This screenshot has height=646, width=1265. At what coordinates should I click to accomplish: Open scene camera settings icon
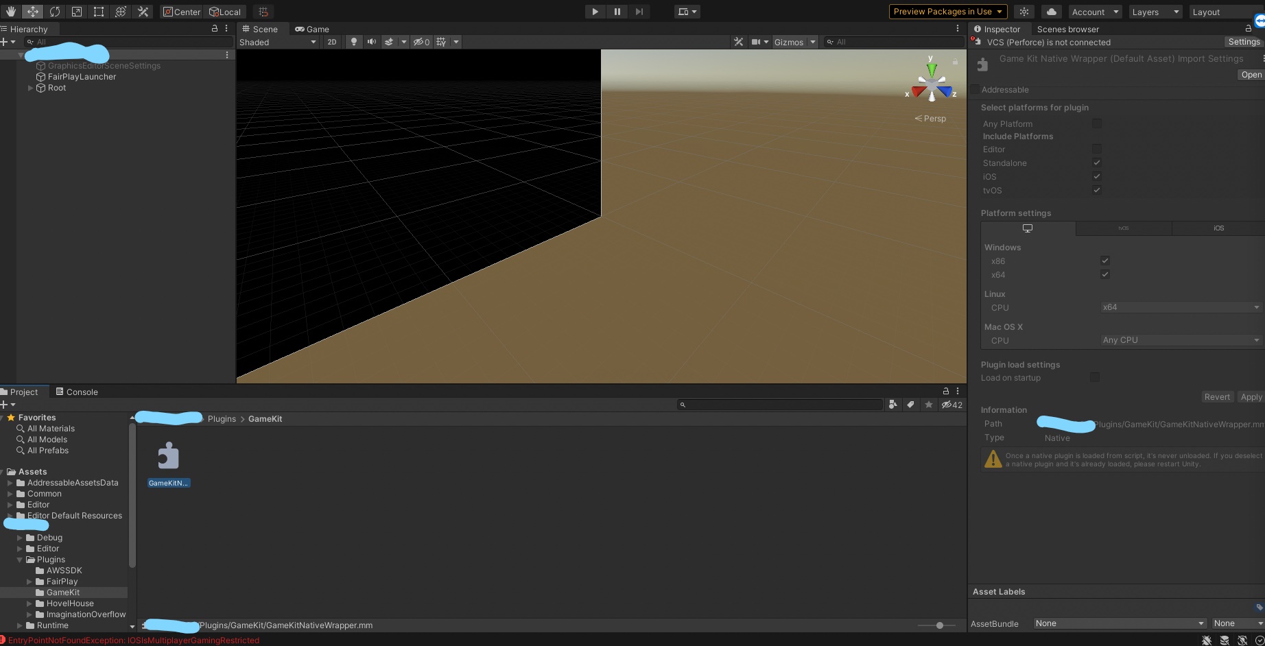(x=755, y=42)
